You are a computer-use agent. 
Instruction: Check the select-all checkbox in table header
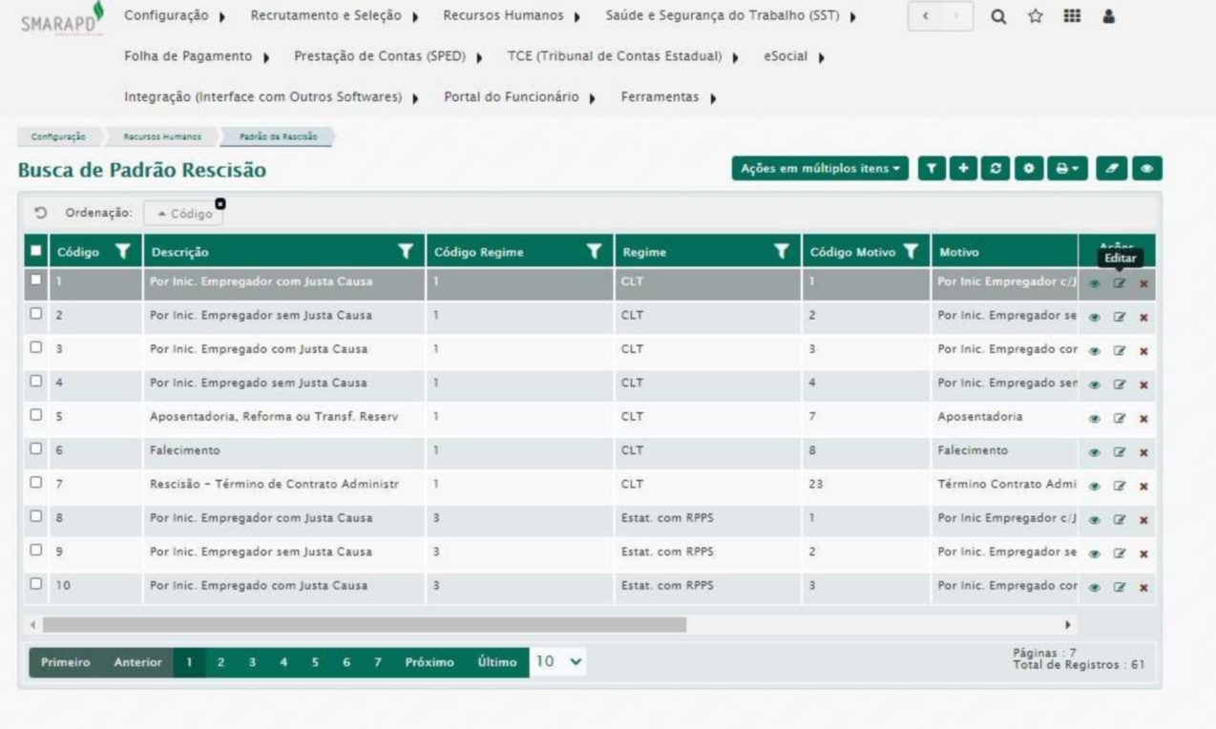(x=35, y=252)
